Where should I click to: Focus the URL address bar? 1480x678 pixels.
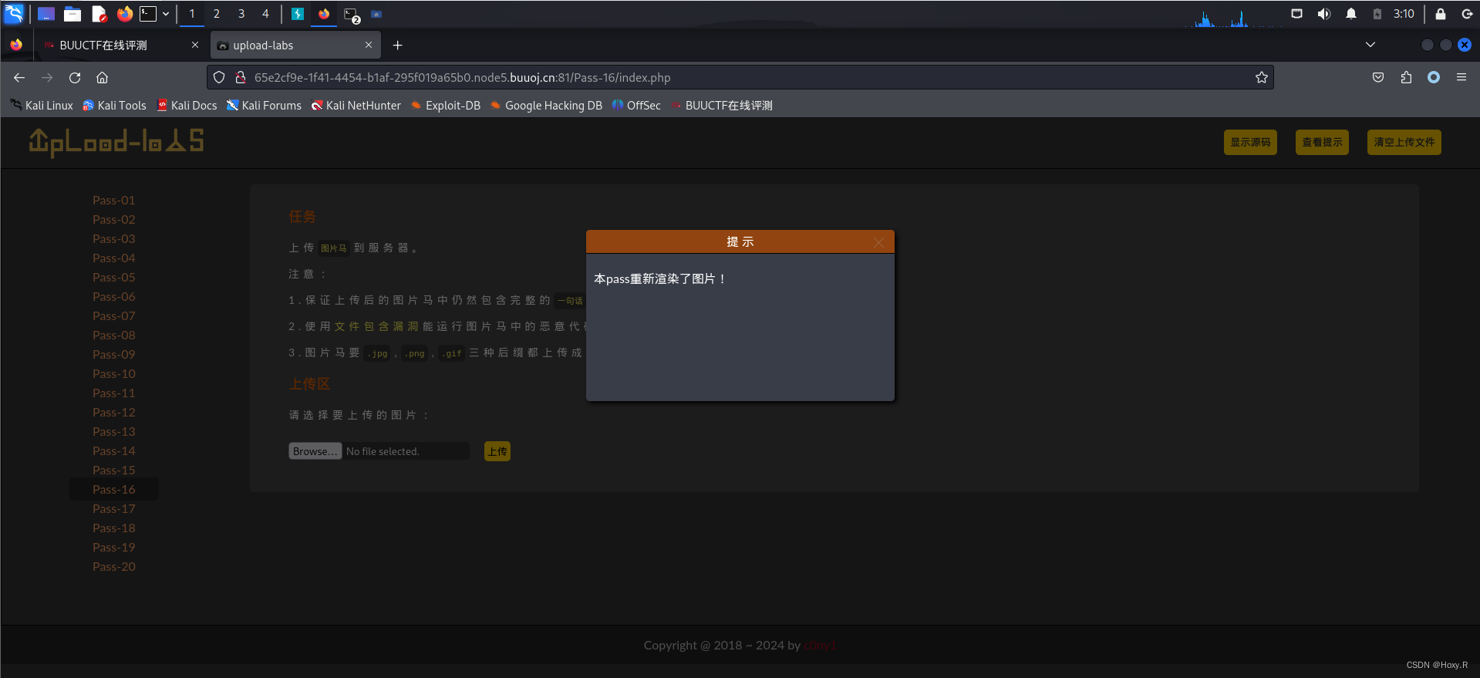click(740, 77)
